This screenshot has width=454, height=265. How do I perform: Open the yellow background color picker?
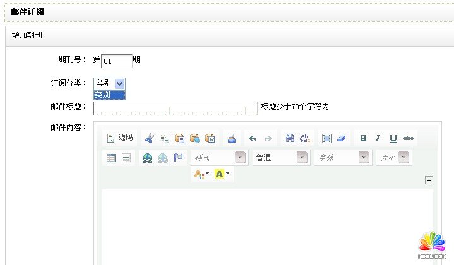click(x=221, y=174)
